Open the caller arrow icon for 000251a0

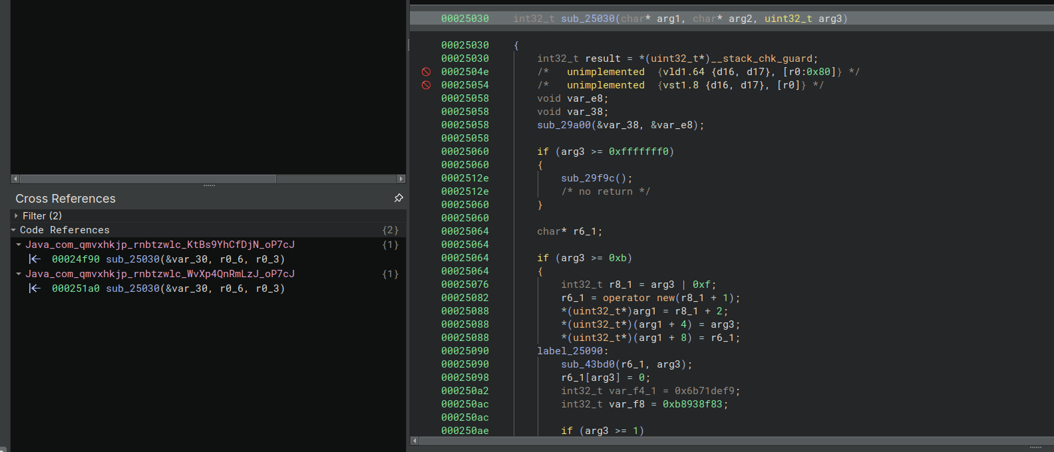click(35, 288)
